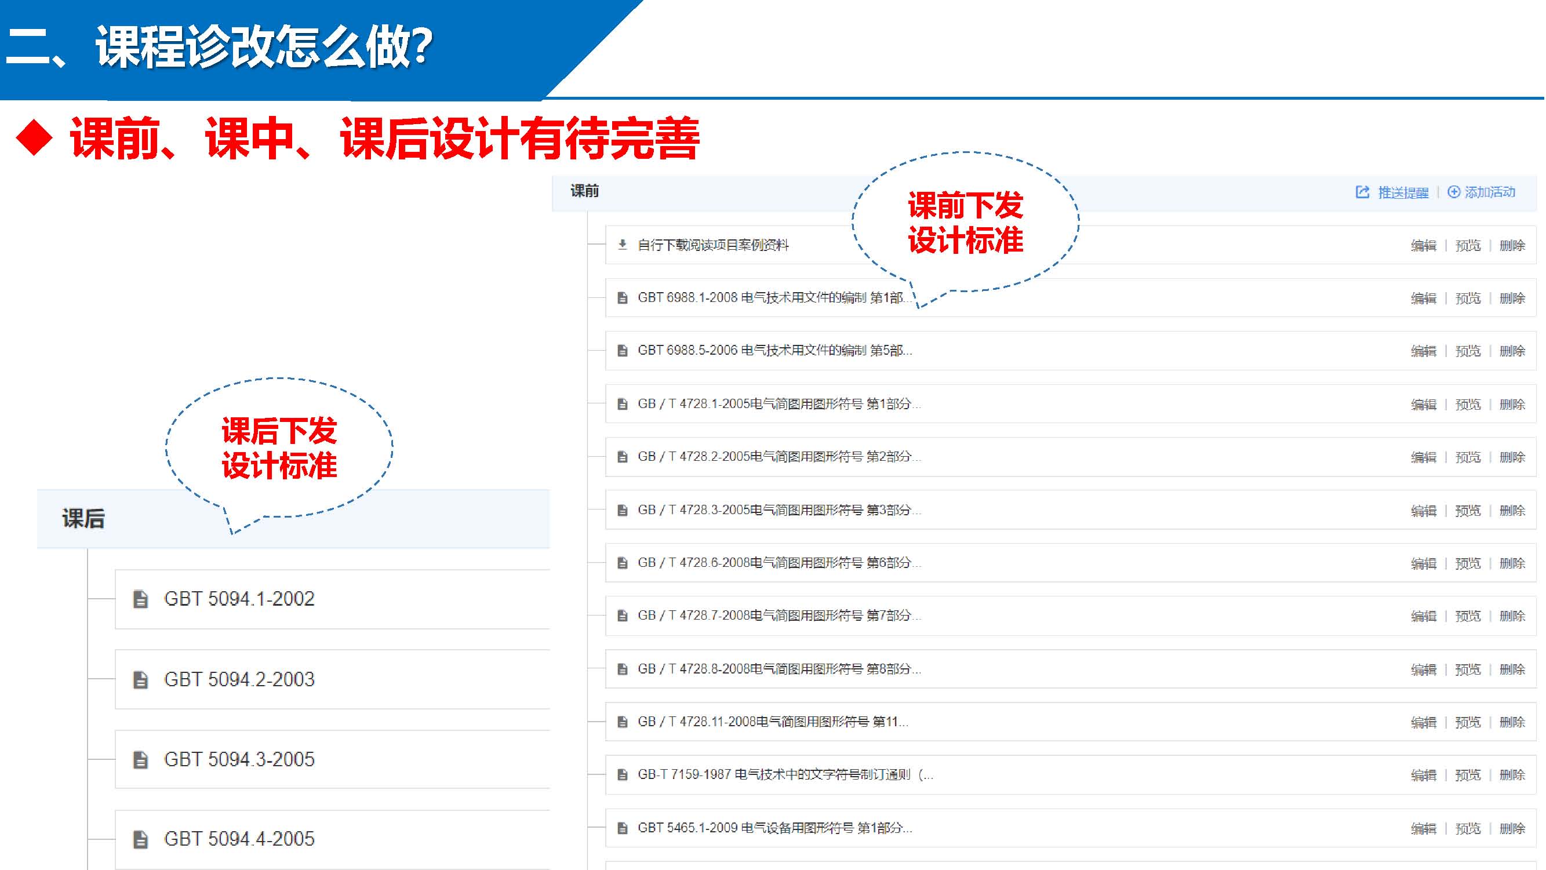Click document icon of GB/T 4728.6-2008 item
Viewport: 1546px width, 870px height.
point(623,563)
